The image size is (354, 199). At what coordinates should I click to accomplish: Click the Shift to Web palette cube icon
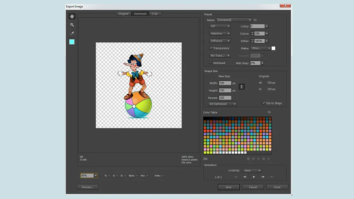(x=253, y=159)
